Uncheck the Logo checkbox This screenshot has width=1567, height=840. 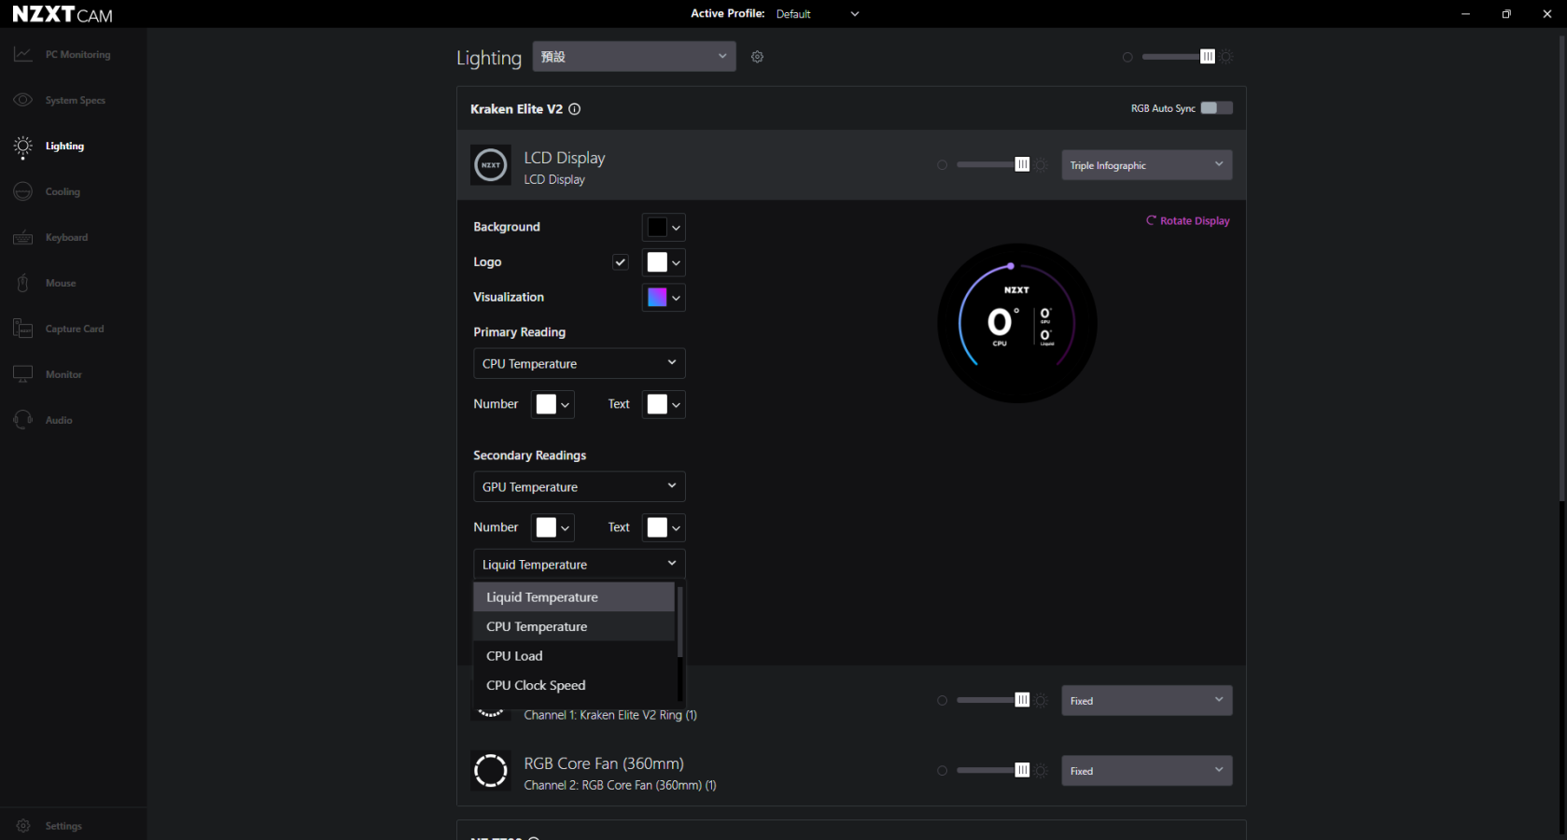tap(621, 262)
